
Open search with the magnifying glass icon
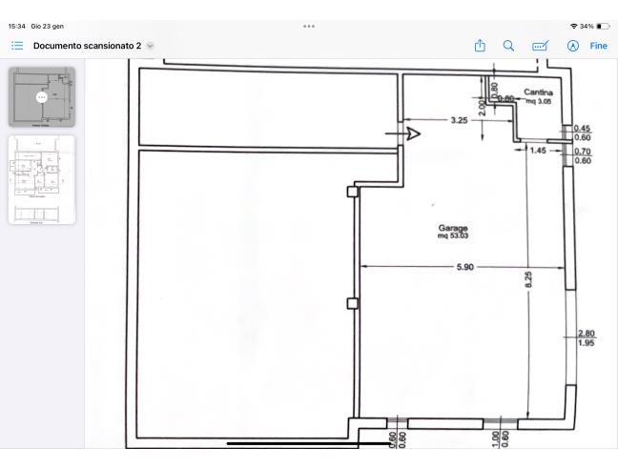point(509,46)
